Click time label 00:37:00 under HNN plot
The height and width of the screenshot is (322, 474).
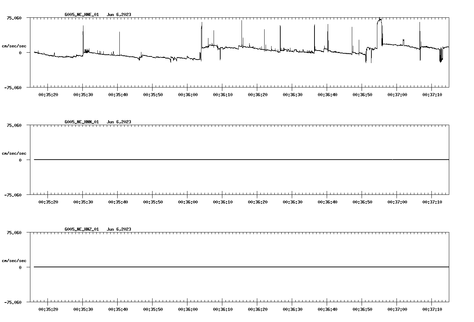397,202
